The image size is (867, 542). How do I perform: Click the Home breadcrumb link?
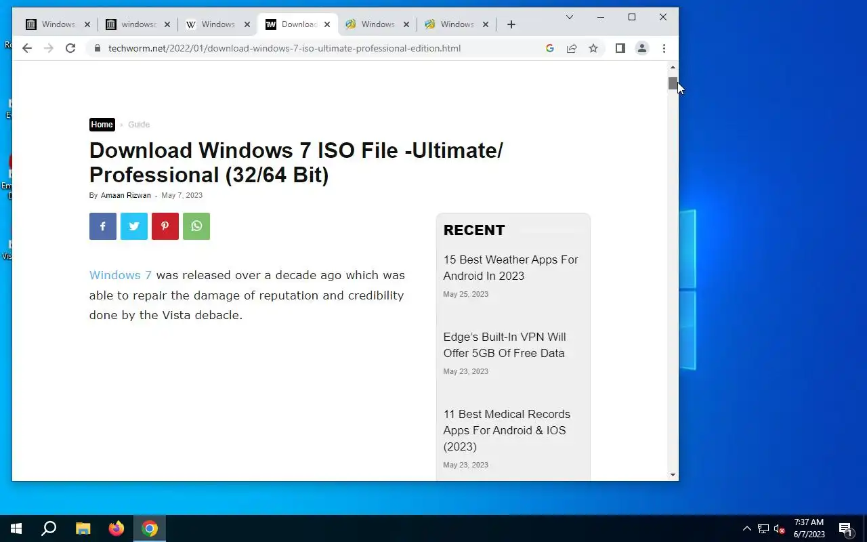[x=102, y=125]
